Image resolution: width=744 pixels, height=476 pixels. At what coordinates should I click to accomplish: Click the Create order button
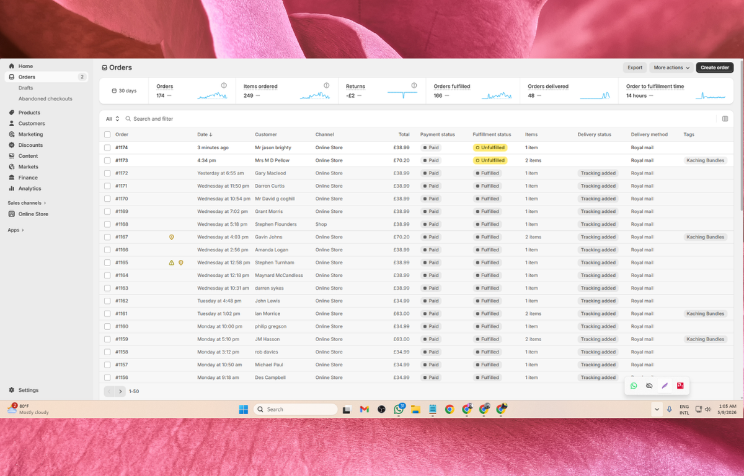coord(715,67)
